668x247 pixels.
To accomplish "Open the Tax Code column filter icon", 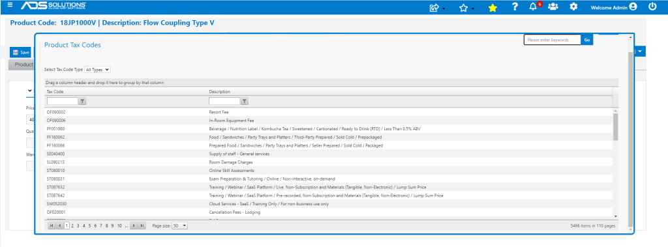I will click(x=83, y=102).
